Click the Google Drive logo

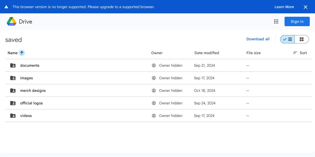coord(12,21)
